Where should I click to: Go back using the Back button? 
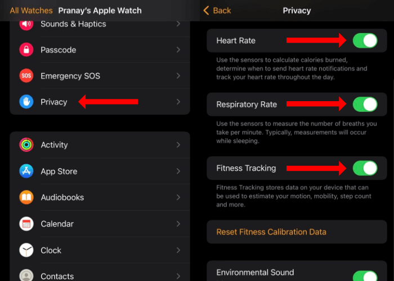click(x=217, y=11)
